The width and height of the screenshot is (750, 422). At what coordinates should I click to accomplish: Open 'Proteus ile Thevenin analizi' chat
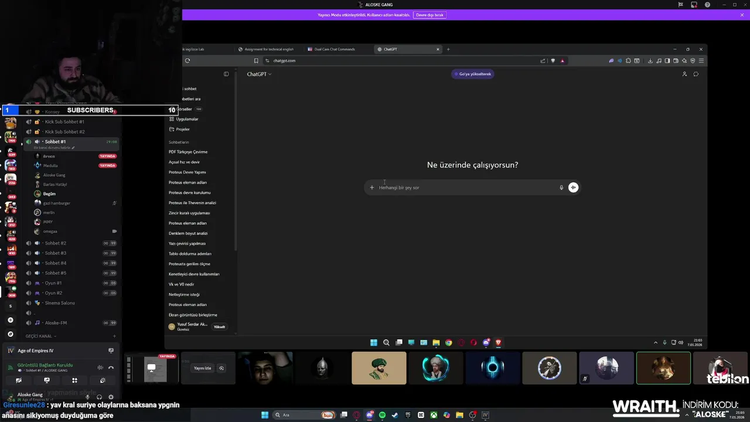point(192,203)
